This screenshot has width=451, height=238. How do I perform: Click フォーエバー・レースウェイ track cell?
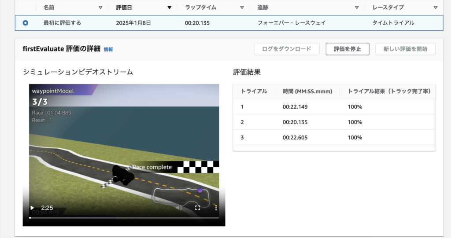pos(292,23)
